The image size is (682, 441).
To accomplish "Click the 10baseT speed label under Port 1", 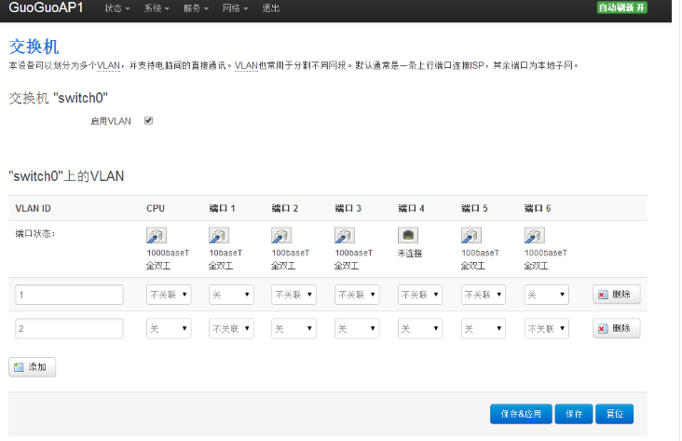I will (225, 253).
